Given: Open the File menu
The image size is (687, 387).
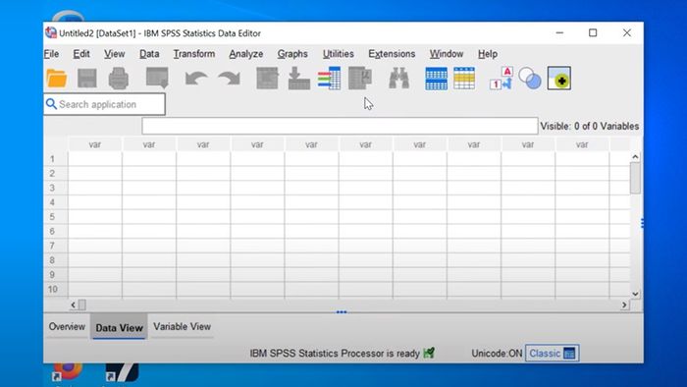Looking at the screenshot, I should pos(51,54).
